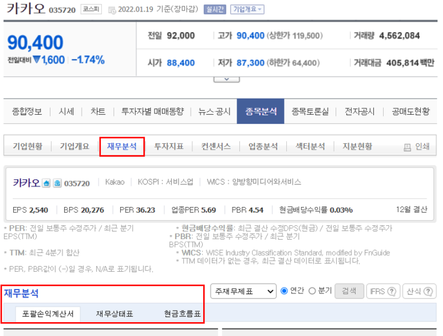Switch to the 업종분석 sub-tab

tap(263, 146)
